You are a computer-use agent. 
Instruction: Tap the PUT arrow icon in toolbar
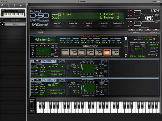pos(9,5)
